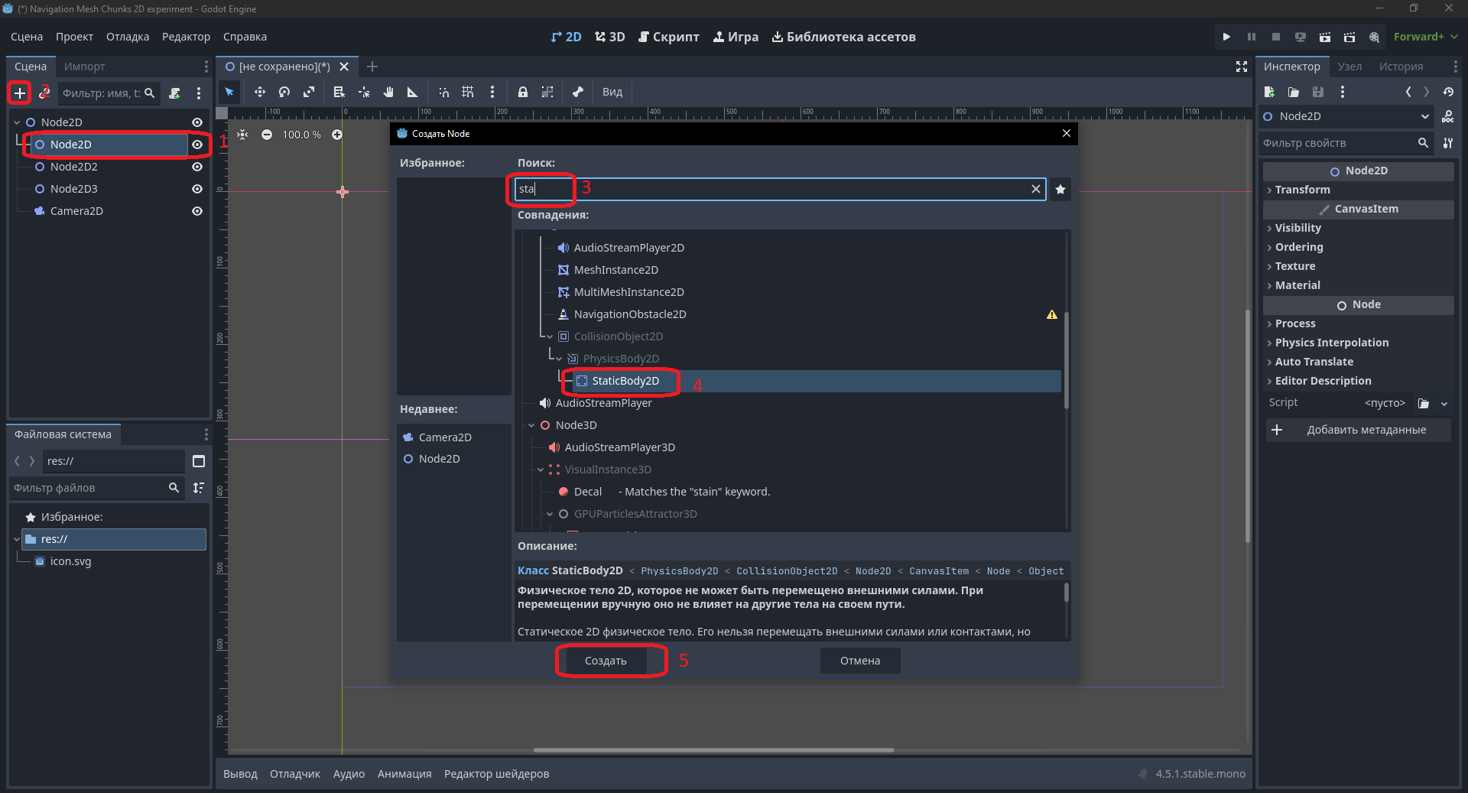Open the Отладка menu
1468x793 pixels.
coord(128,37)
